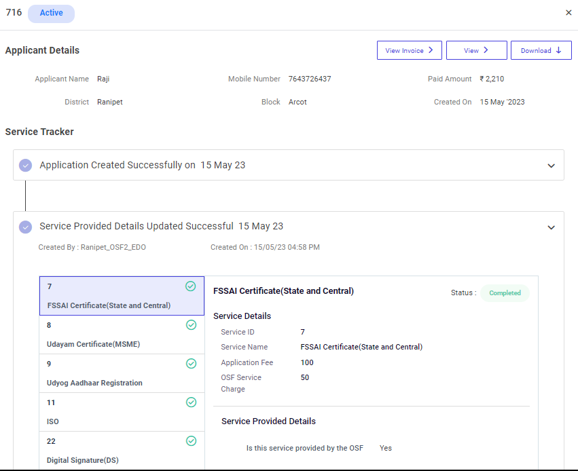Click green check icon on Udyog Aadhaar
The height and width of the screenshot is (471, 578).
[x=191, y=364]
